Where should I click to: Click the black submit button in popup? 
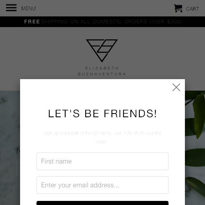pos(102,203)
